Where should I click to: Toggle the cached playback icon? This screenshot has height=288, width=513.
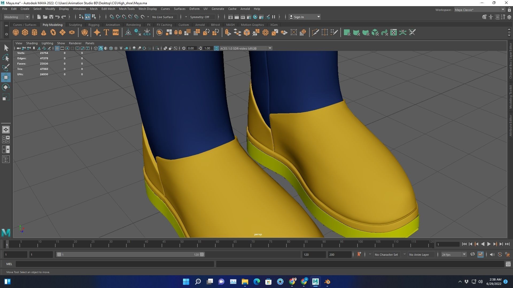coord(480,254)
